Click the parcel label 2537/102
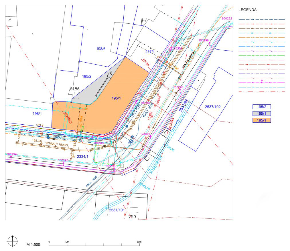 pos(212,107)
